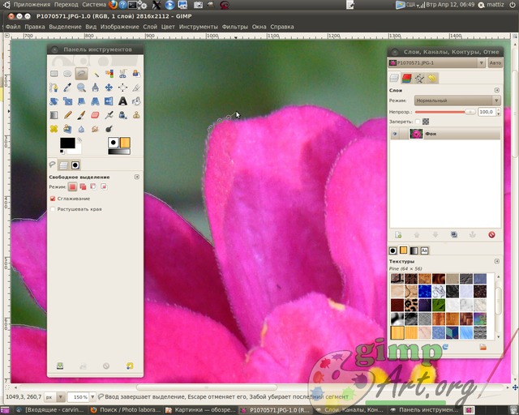The width and height of the screenshot is (519, 415).
Task: Switch to the Channels tab
Action: point(406,78)
